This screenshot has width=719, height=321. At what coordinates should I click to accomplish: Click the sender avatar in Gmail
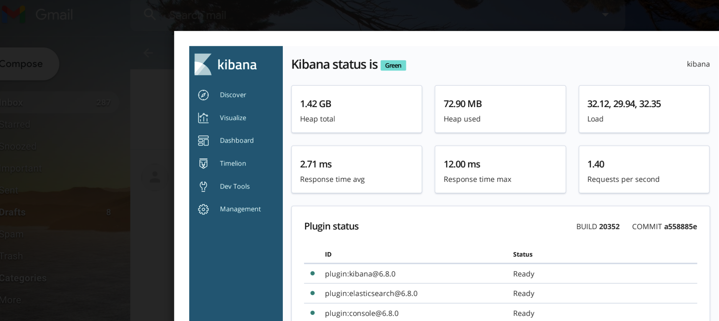(x=155, y=177)
